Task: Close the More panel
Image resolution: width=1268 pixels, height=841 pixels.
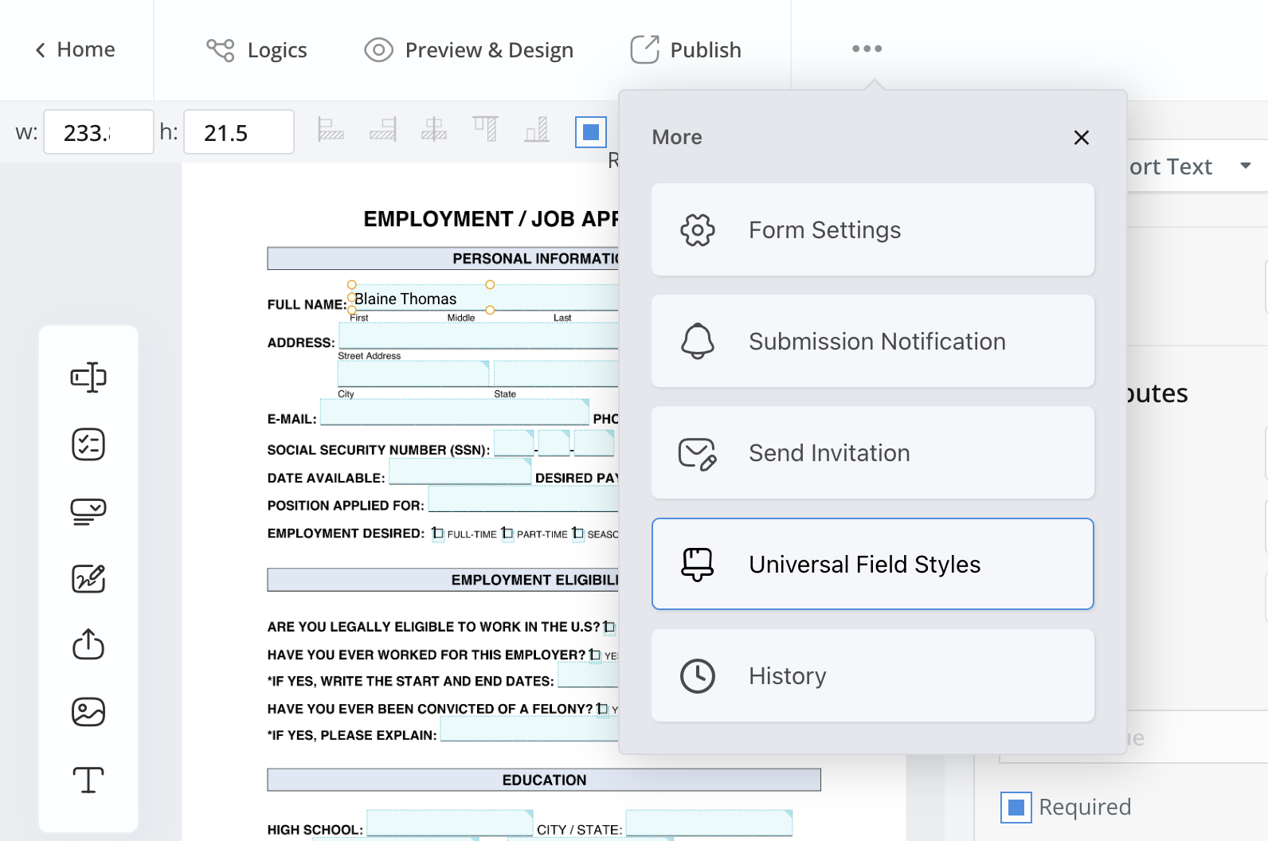Action: coord(1081,138)
